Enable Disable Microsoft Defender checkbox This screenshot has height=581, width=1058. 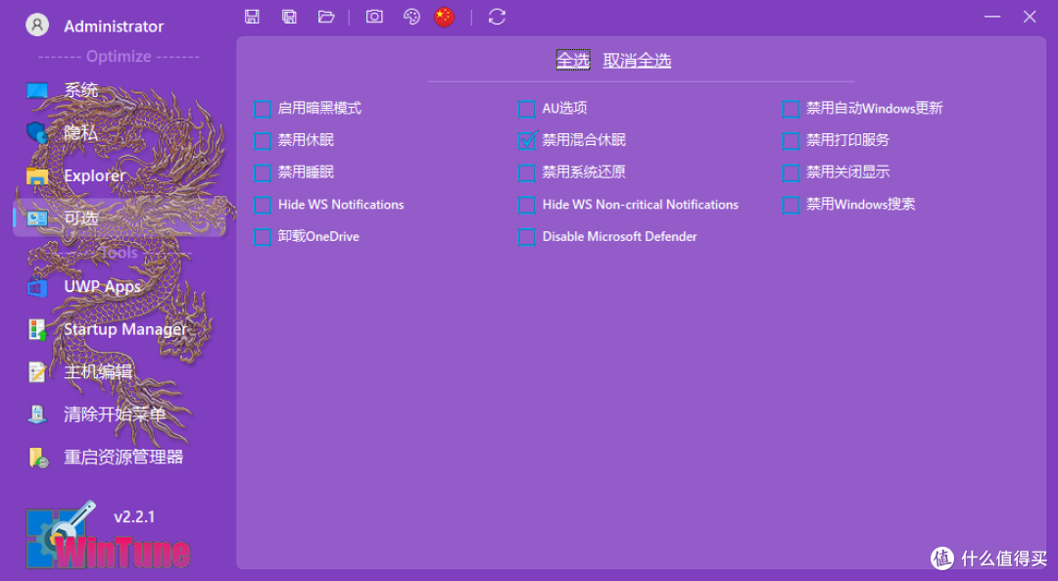(527, 237)
